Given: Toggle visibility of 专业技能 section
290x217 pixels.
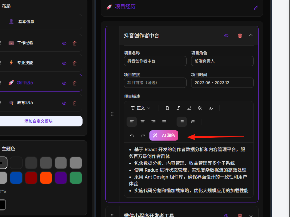Looking at the screenshot, I should click(64, 63).
